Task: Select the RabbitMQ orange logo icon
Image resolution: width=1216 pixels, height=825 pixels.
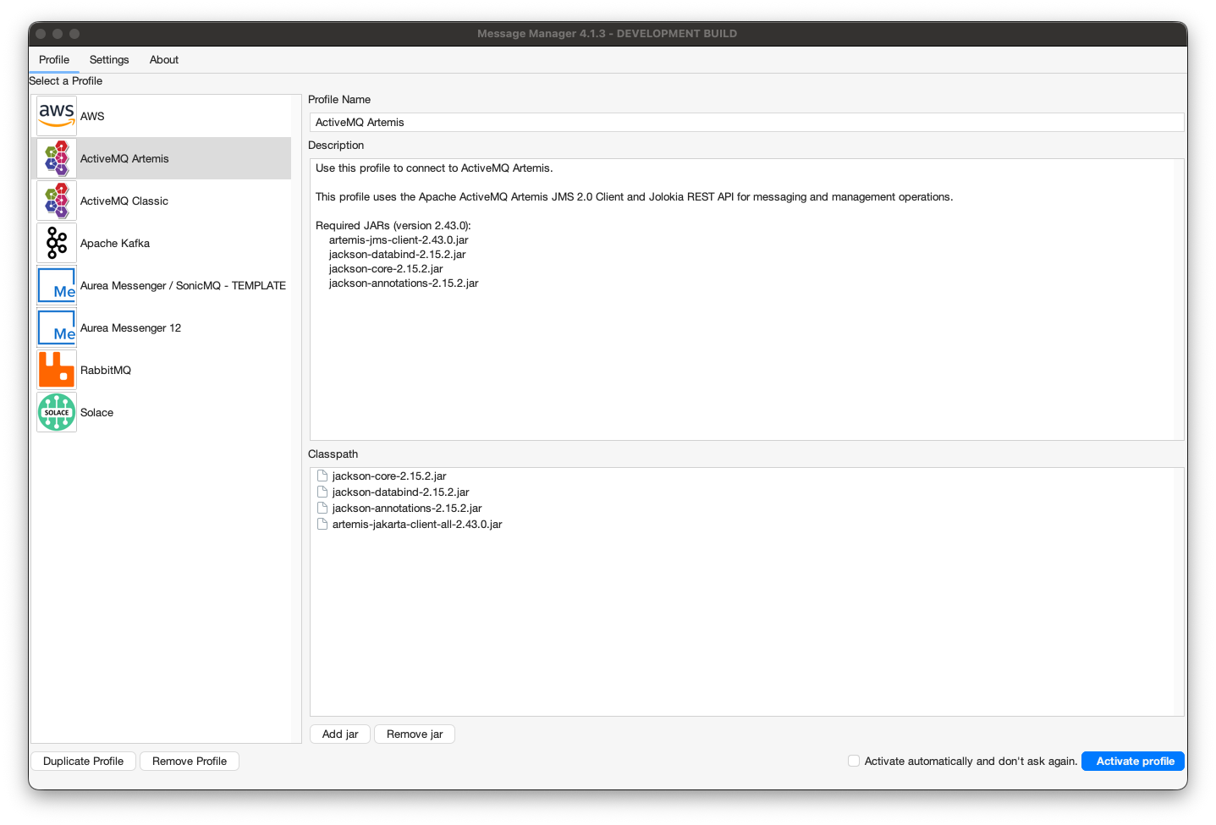Action: [x=57, y=370]
